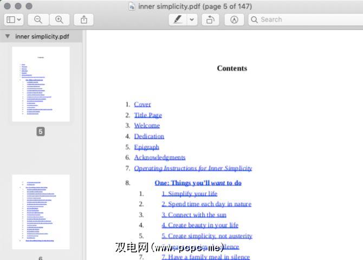The height and width of the screenshot is (260, 363).
Task: Select the page 5 thumbnail
Action: (41, 84)
